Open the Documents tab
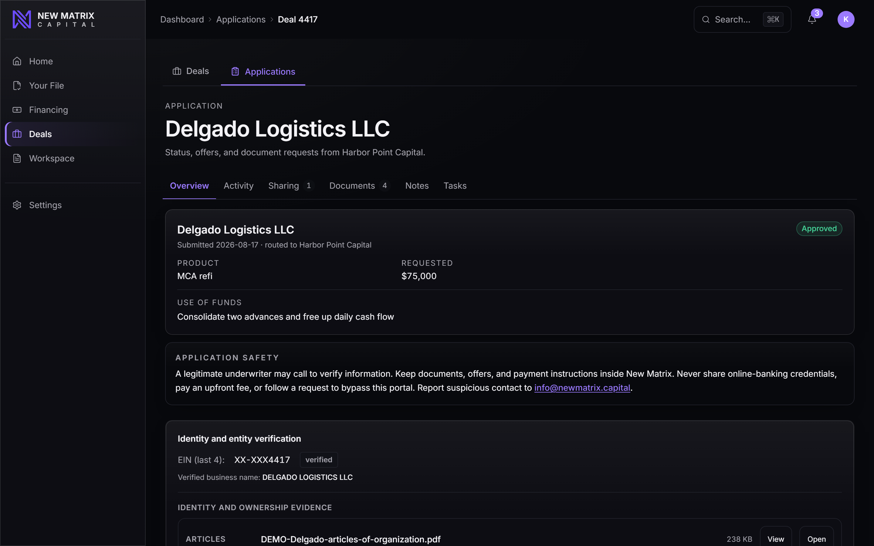The image size is (874, 546). click(360, 186)
